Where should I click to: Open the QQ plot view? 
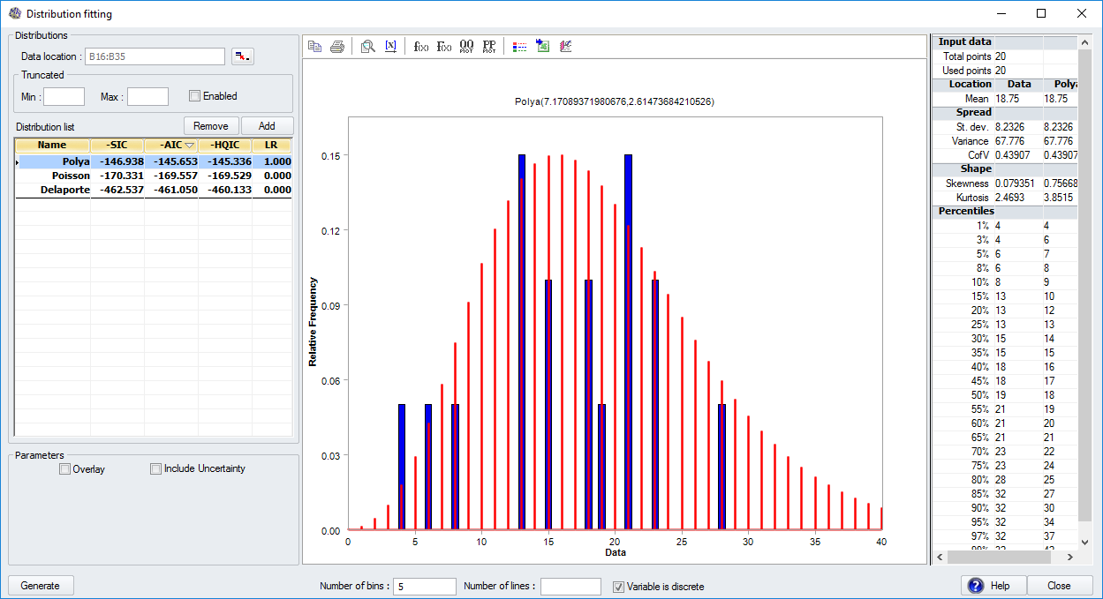click(x=467, y=46)
